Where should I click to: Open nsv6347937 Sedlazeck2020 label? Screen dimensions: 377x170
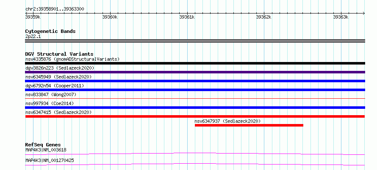(228, 121)
